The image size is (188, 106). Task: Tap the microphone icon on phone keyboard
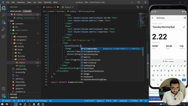185,61
